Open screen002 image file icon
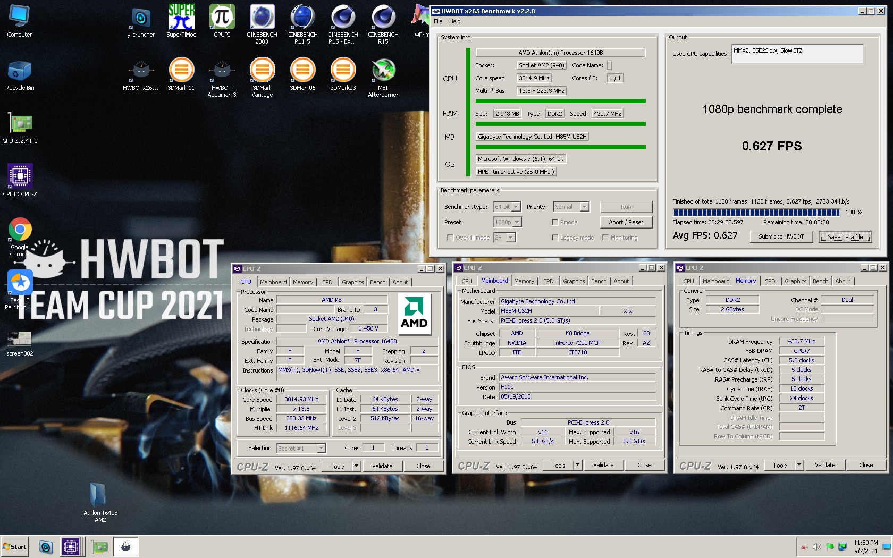Image resolution: width=893 pixels, height=558 pixels. [20, 343]
